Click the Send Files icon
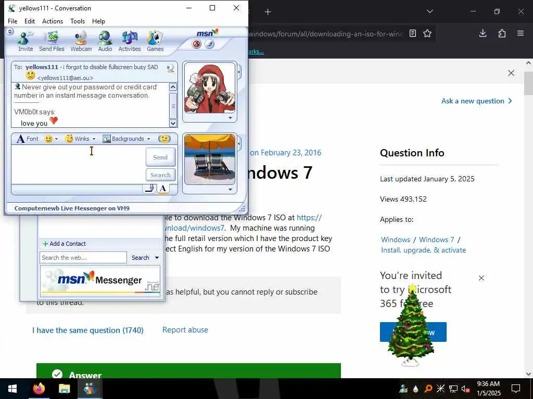This screenshot has width=533, height=399. click(x=52, y=41)
